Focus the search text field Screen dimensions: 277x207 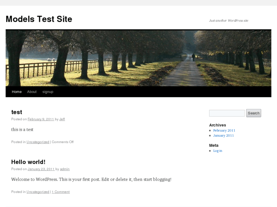[227, 113]
